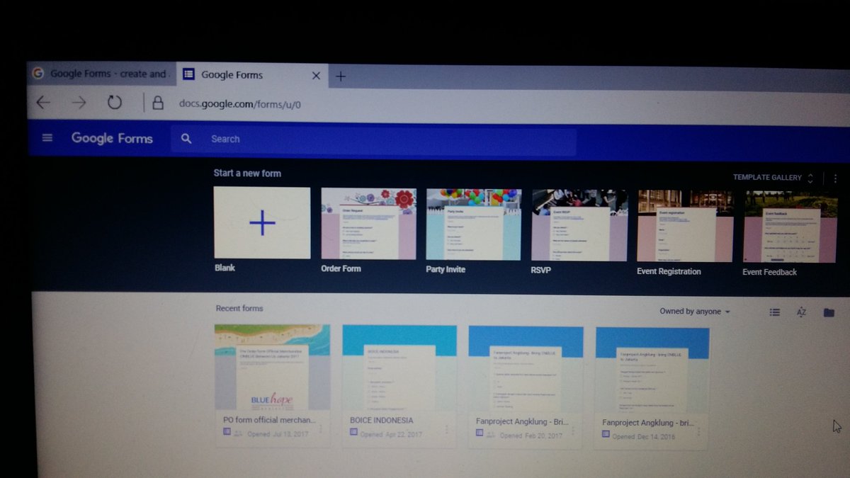Open the Owned by anyone dropdown
850x478 pixels.
click(x=694, y=312)
